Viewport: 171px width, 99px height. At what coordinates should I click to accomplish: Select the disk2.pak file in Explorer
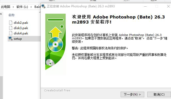click(21, 23)
